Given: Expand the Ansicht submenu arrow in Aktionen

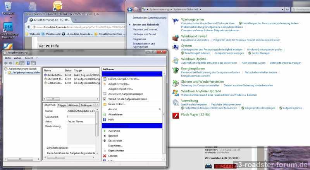Looking at the screenshot, I should (x=160, y=109).
